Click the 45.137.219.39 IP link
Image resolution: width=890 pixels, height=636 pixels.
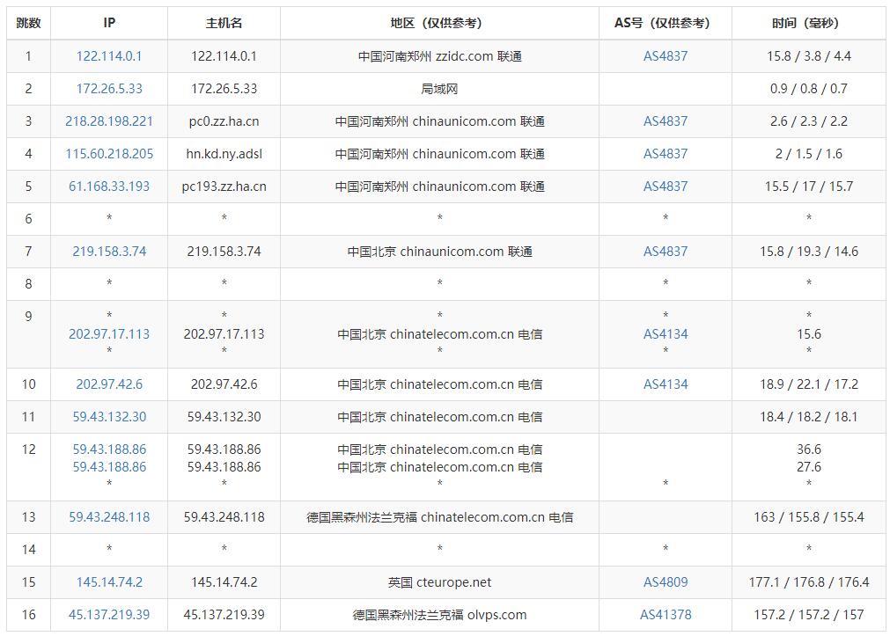109,614
